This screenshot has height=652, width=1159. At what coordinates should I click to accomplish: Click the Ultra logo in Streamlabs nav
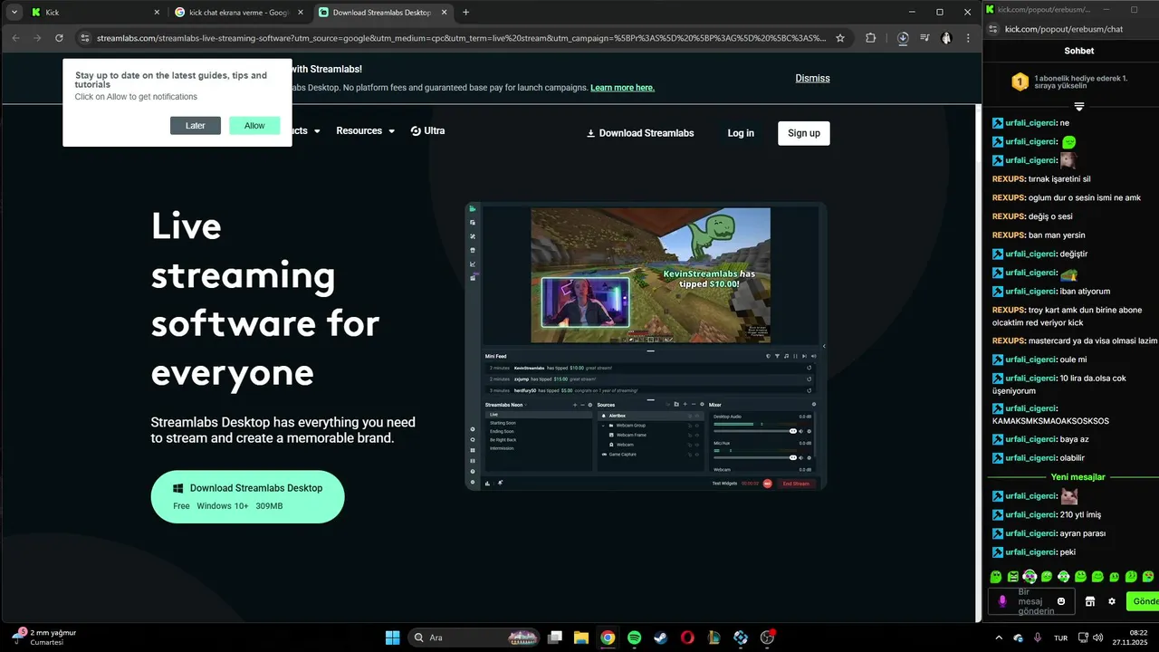click(x=427, y=130)
